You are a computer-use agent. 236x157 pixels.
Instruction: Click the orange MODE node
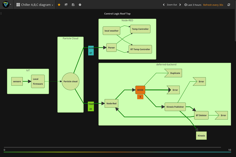(x=140, y=90)
